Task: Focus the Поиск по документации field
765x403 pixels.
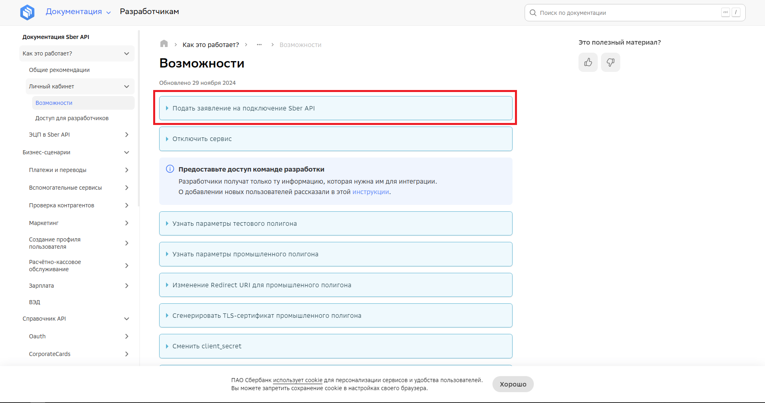Action: [x=635, y=13]
